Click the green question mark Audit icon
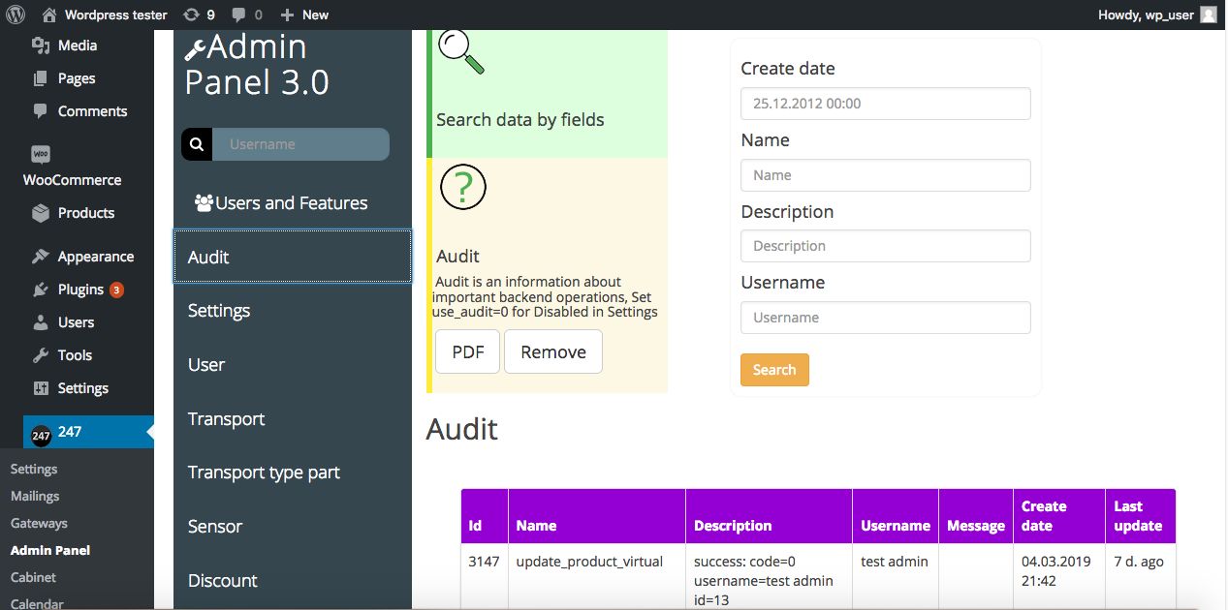 [462, 186]
